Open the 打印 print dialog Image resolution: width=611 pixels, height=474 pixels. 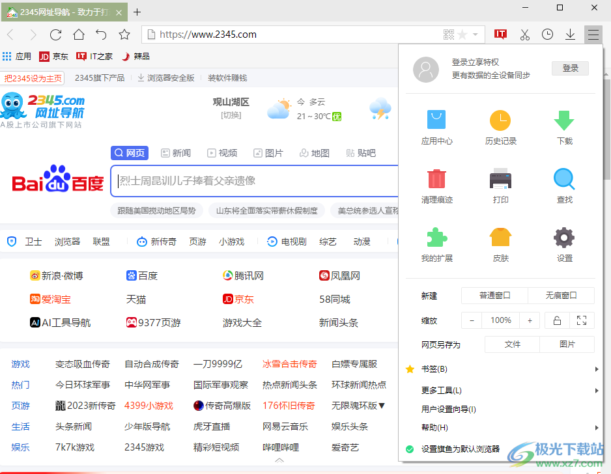[x=500, y=185]
